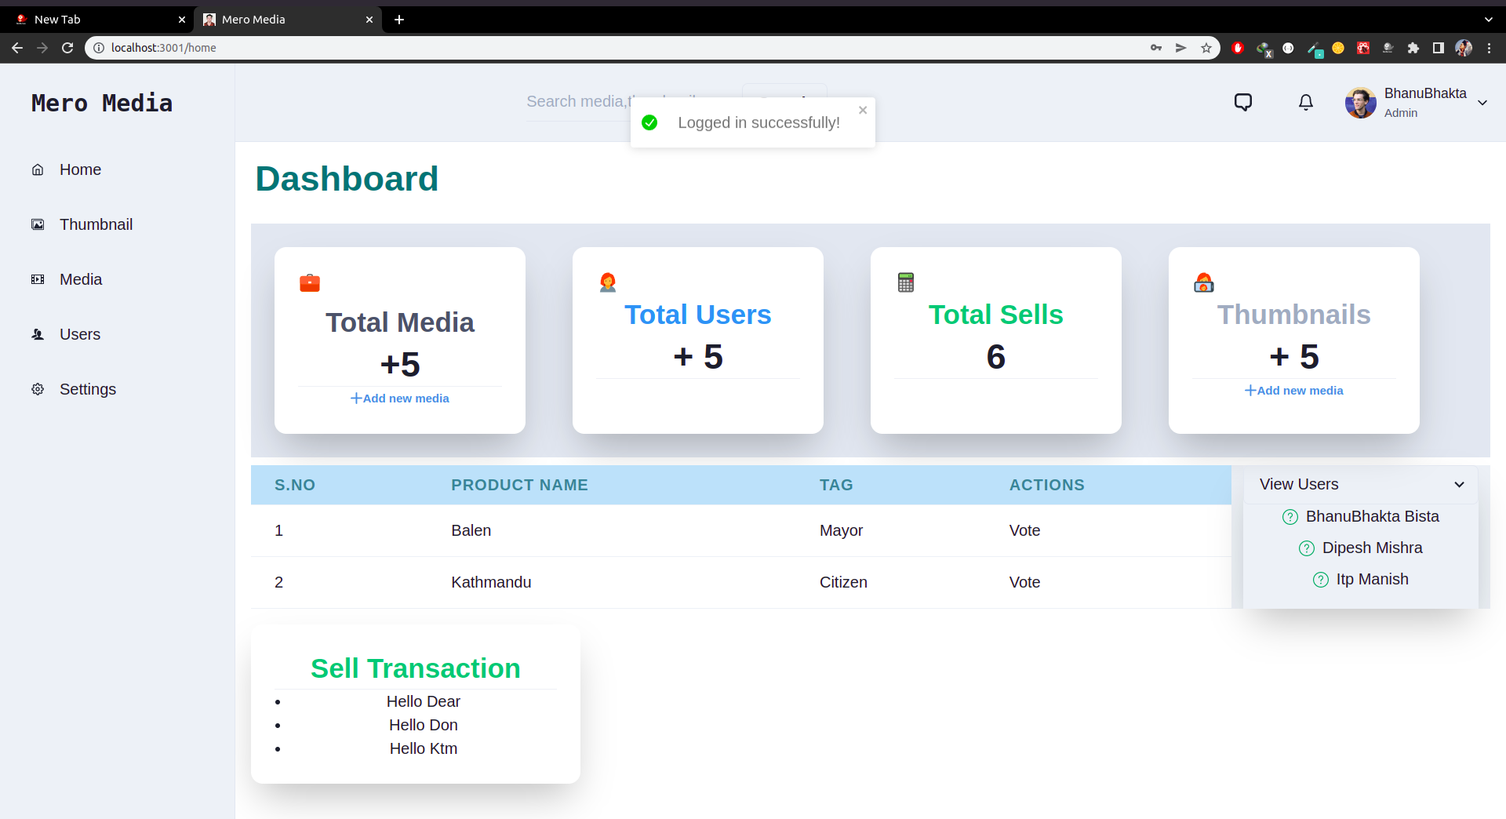Go to Media in the sidebar
This screenshot has width=1506, height=819.
pos(81,279)
